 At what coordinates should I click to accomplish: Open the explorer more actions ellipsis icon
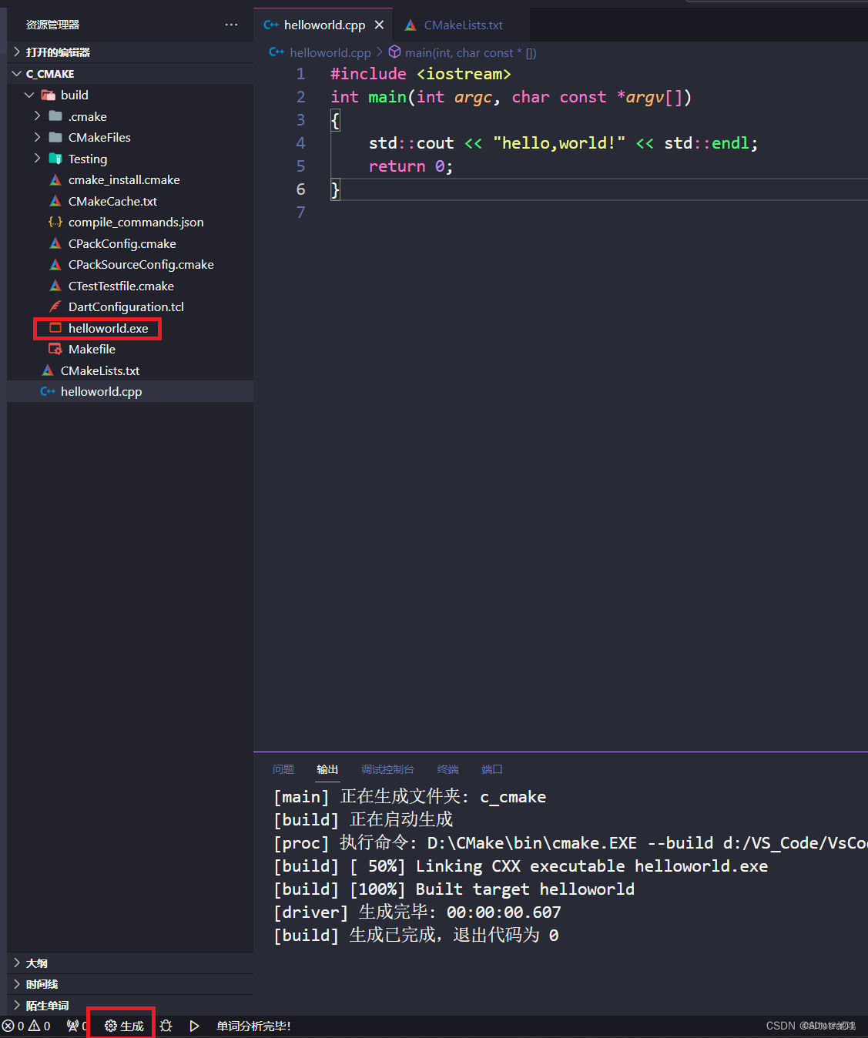[231, 25]
